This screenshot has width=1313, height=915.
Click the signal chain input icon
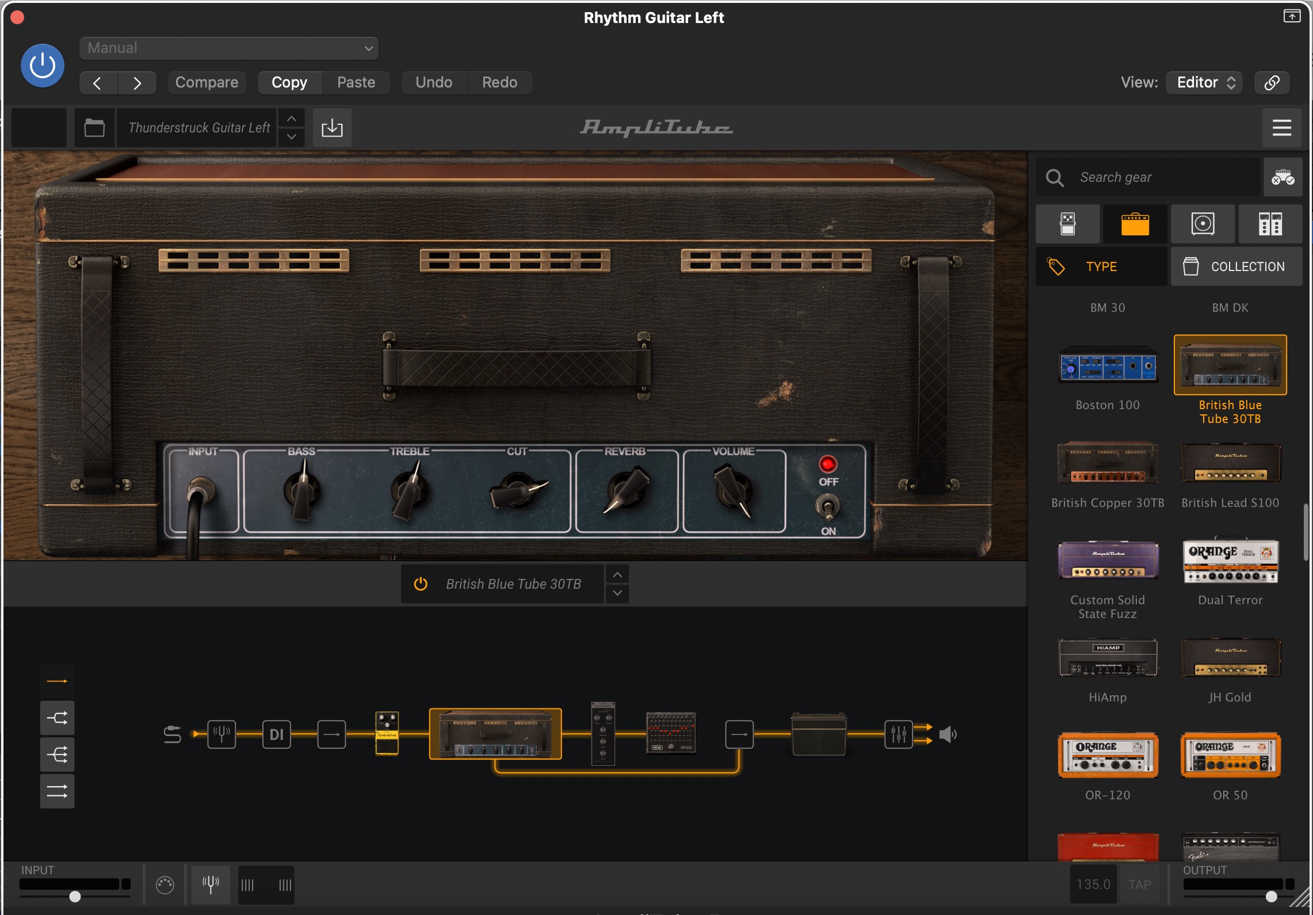point(172,734)
